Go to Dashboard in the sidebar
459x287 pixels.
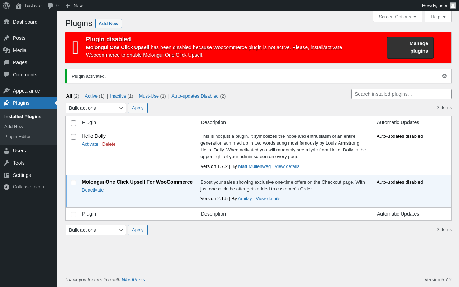pos(29,22)
